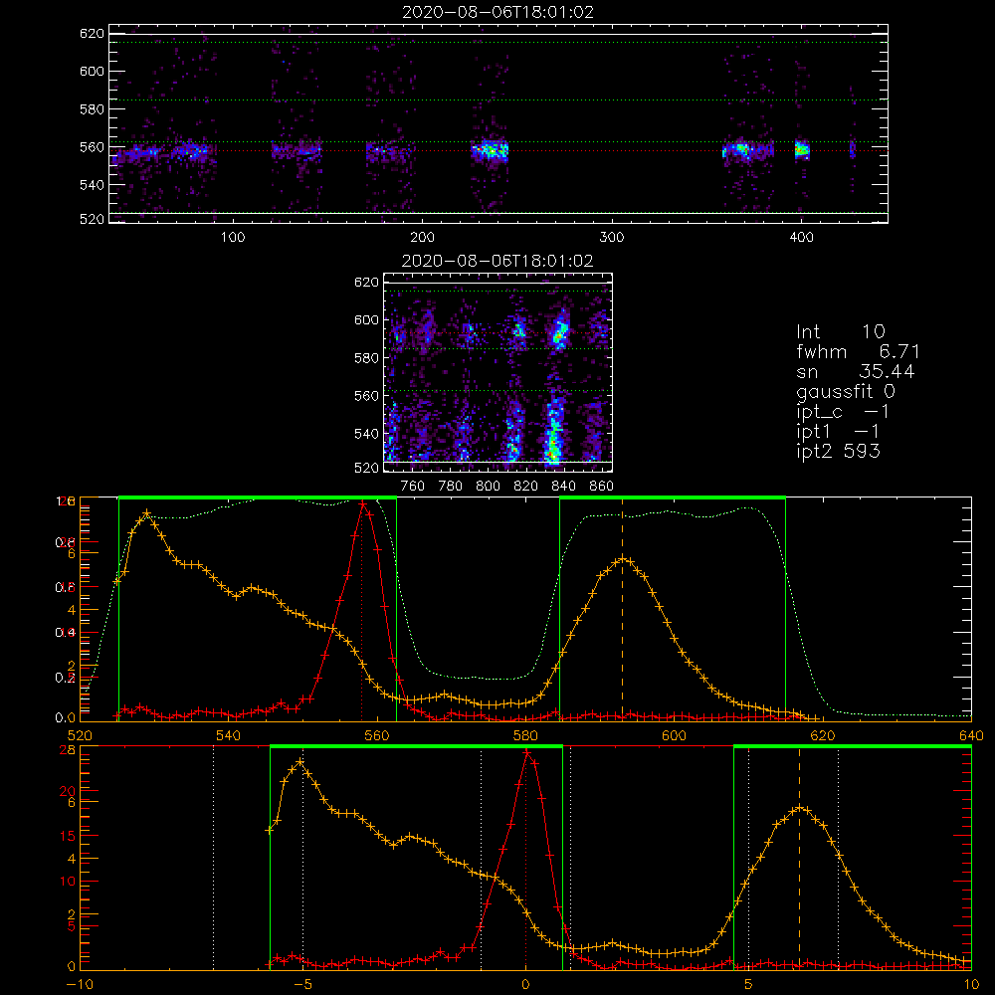Click x-axis label 200 of top spectrogram

coord(423,238)
